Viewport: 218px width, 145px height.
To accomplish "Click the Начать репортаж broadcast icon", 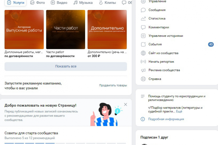I will (x=143, y=62).
